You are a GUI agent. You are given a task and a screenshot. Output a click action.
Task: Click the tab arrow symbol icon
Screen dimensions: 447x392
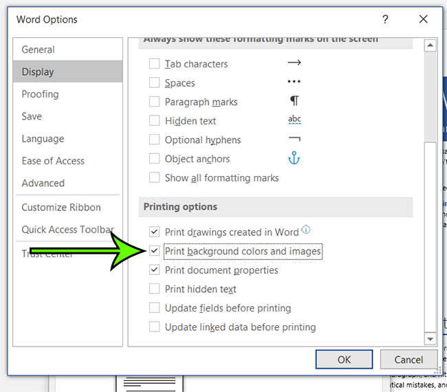(x=294, y=62)
